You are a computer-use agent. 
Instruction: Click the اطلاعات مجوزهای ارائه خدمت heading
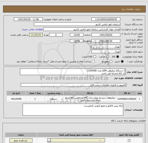[x=128, y=121]
